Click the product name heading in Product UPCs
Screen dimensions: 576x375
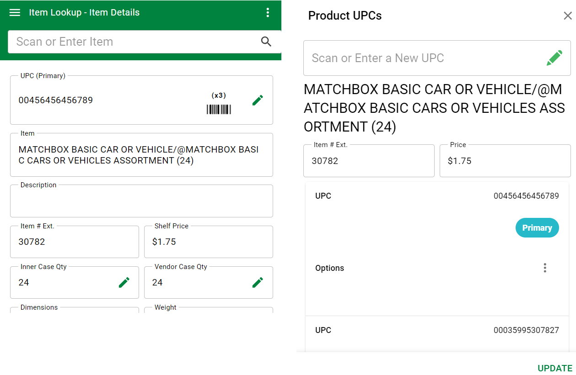click(x=435, y=108)
